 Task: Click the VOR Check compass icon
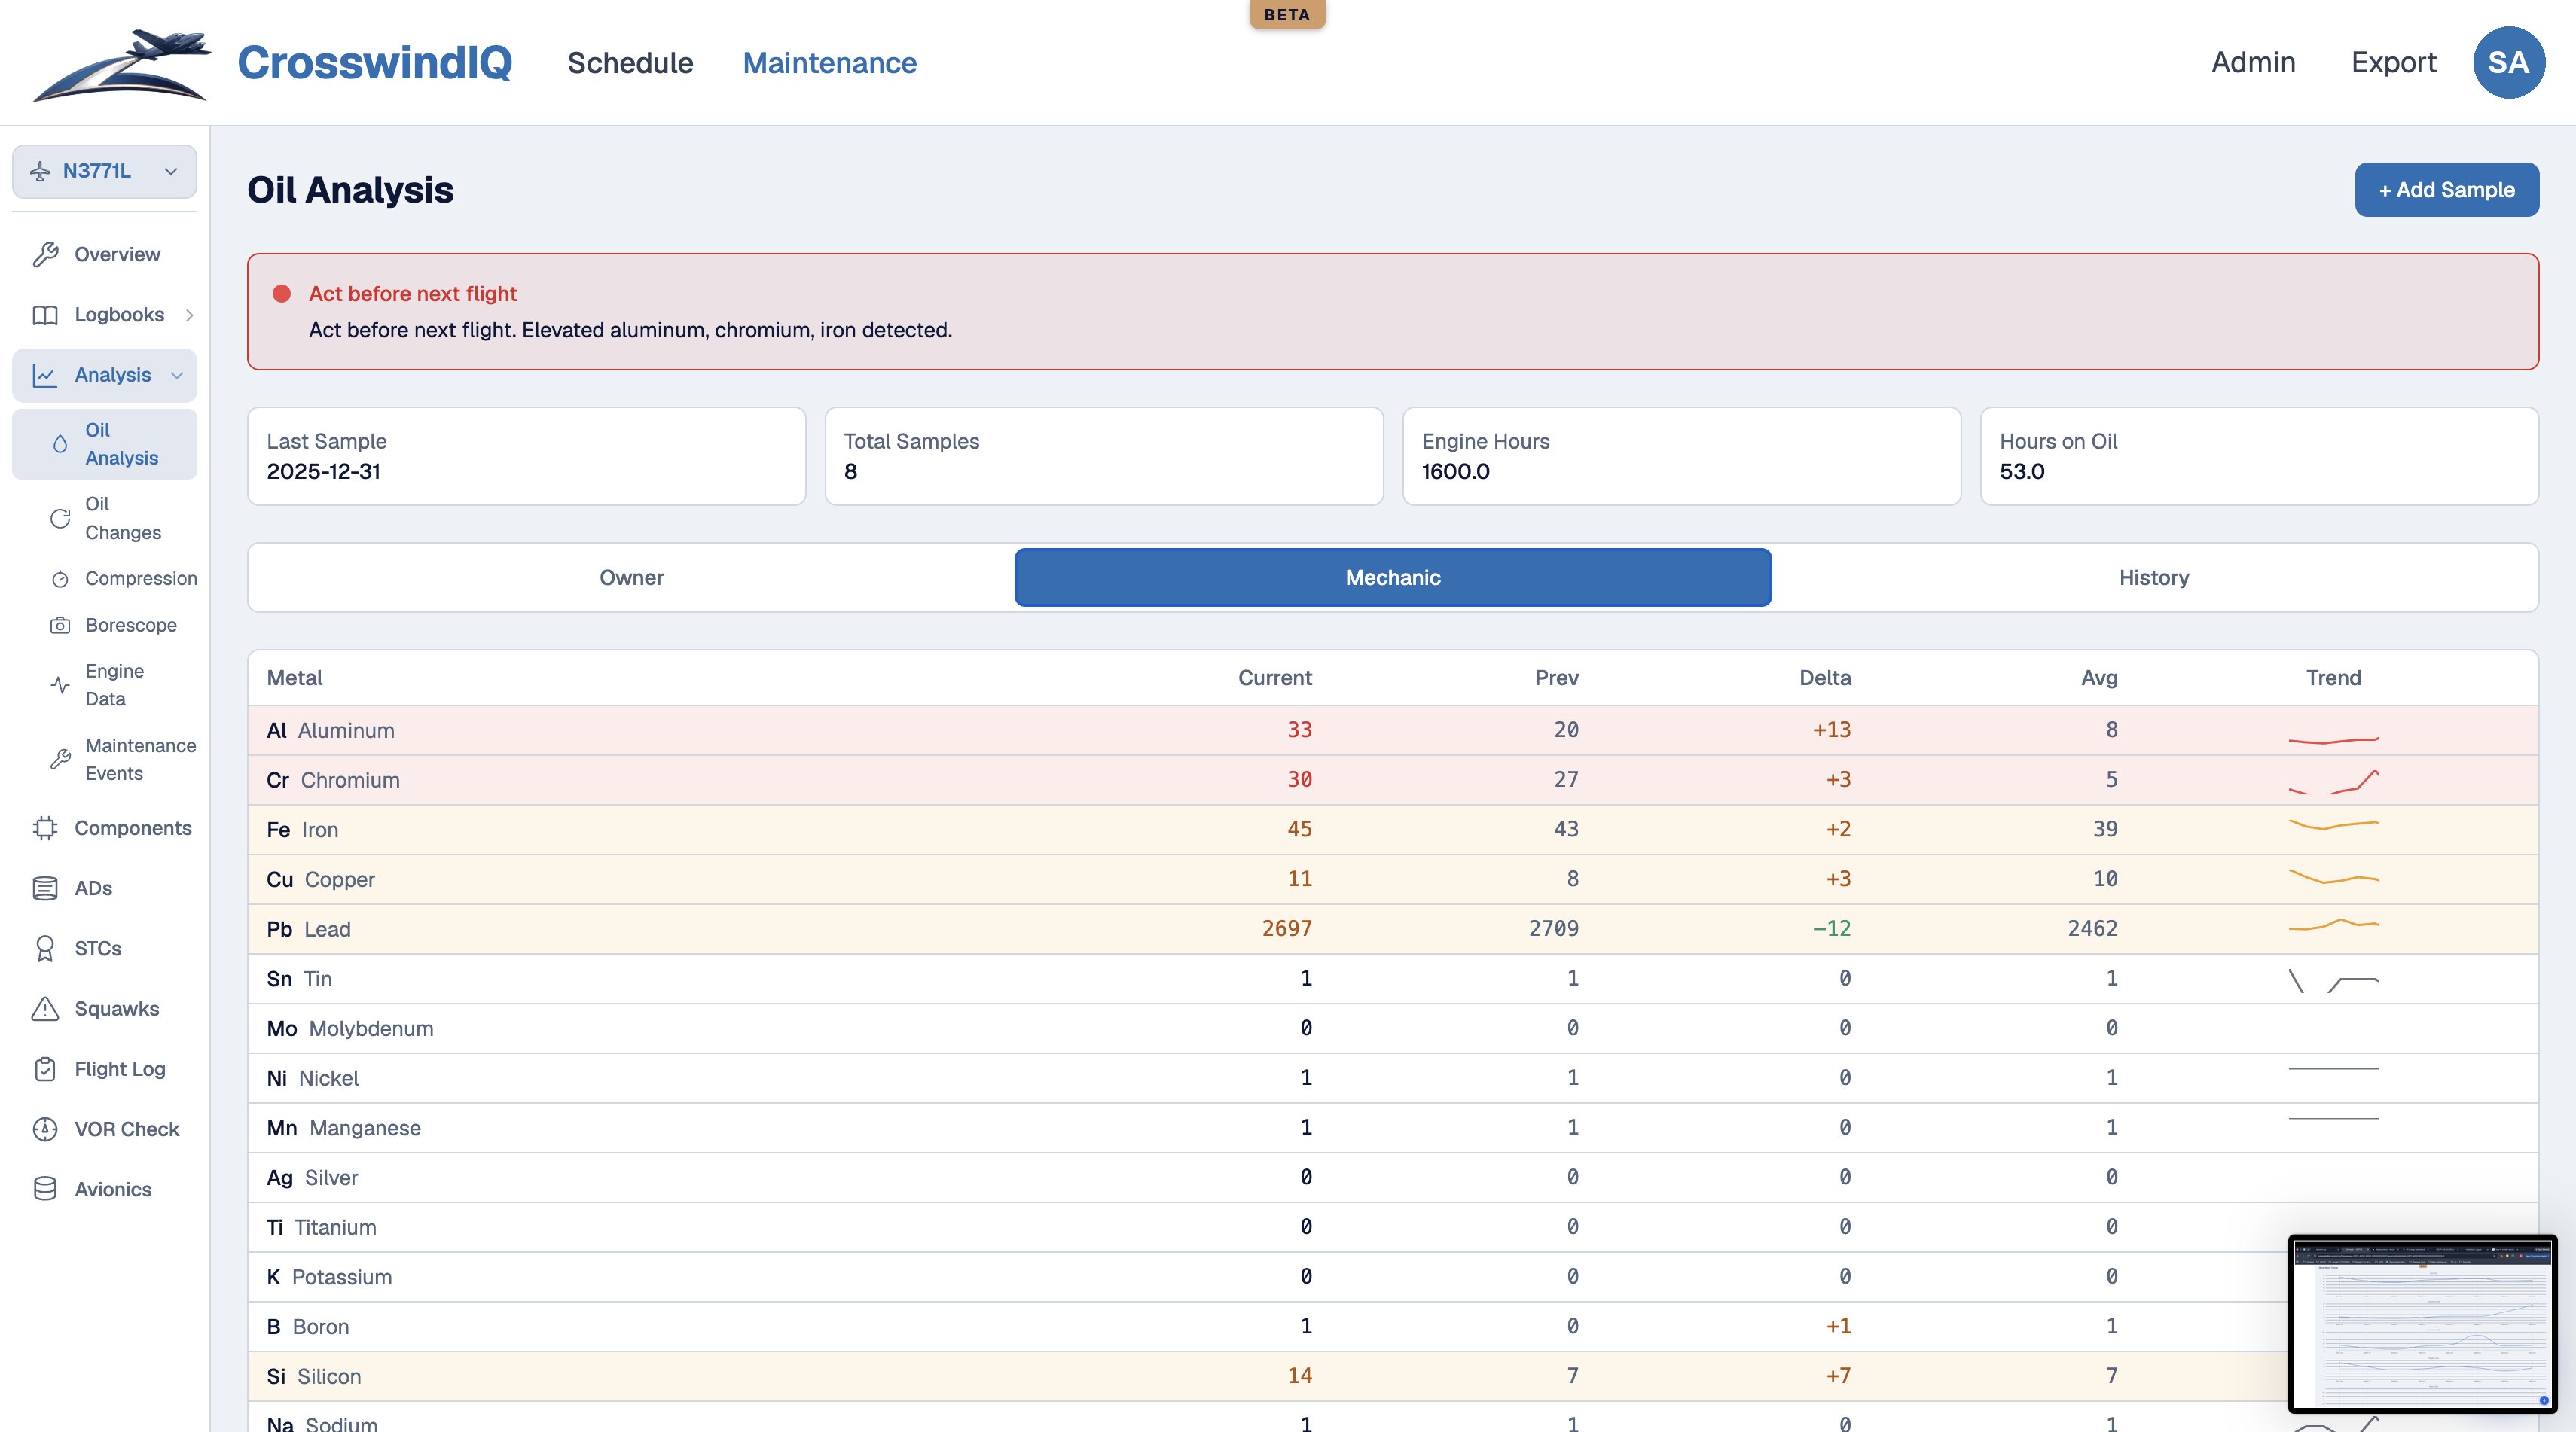pos(45,1129)
